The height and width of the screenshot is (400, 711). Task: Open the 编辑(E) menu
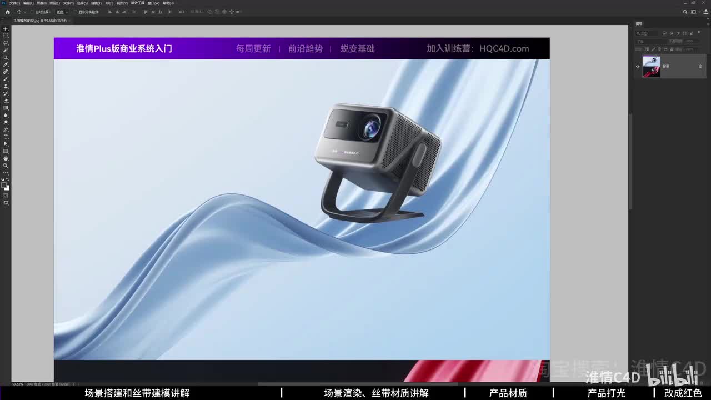(28, 3)
